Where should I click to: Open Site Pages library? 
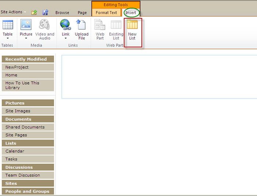[x=28, y=135]
